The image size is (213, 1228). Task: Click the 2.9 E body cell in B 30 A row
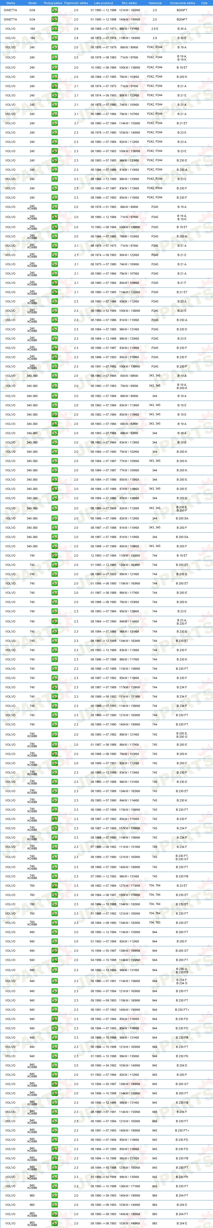(x=155, y=29)
